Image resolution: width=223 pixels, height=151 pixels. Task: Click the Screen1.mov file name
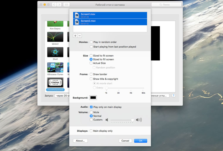pyautogui.click(x=88, y=14)
